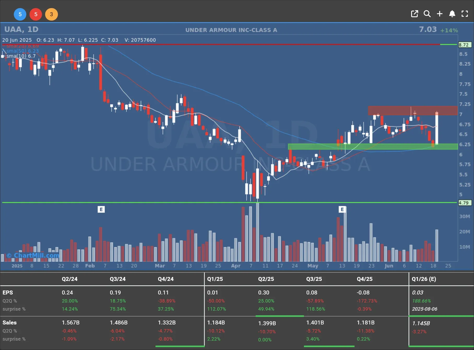
Task: Select the Q1/26 (E) column header
Action: coord(424,279)
